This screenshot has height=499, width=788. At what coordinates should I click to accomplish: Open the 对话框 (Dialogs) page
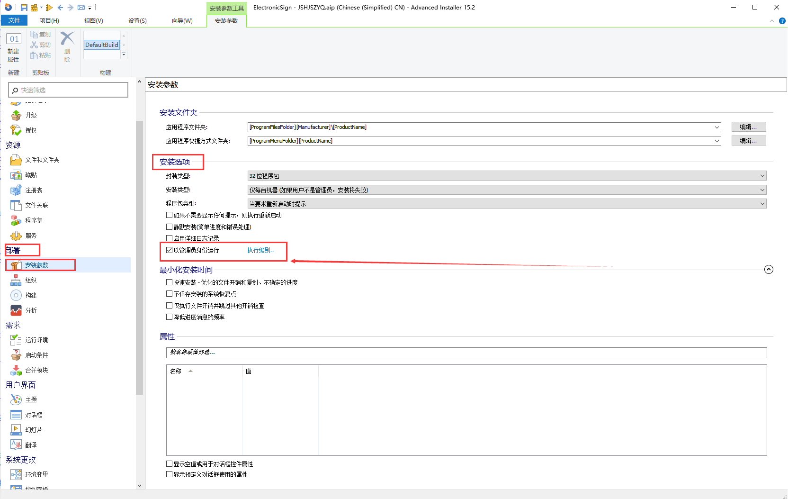click(34, 415)
